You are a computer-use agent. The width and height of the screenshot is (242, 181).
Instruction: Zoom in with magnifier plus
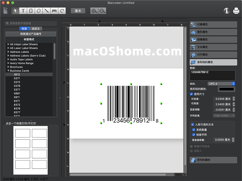94,11
